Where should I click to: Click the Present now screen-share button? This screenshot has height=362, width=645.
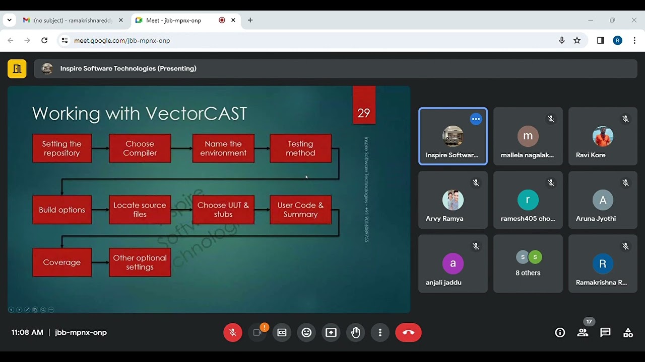point(331,332)
